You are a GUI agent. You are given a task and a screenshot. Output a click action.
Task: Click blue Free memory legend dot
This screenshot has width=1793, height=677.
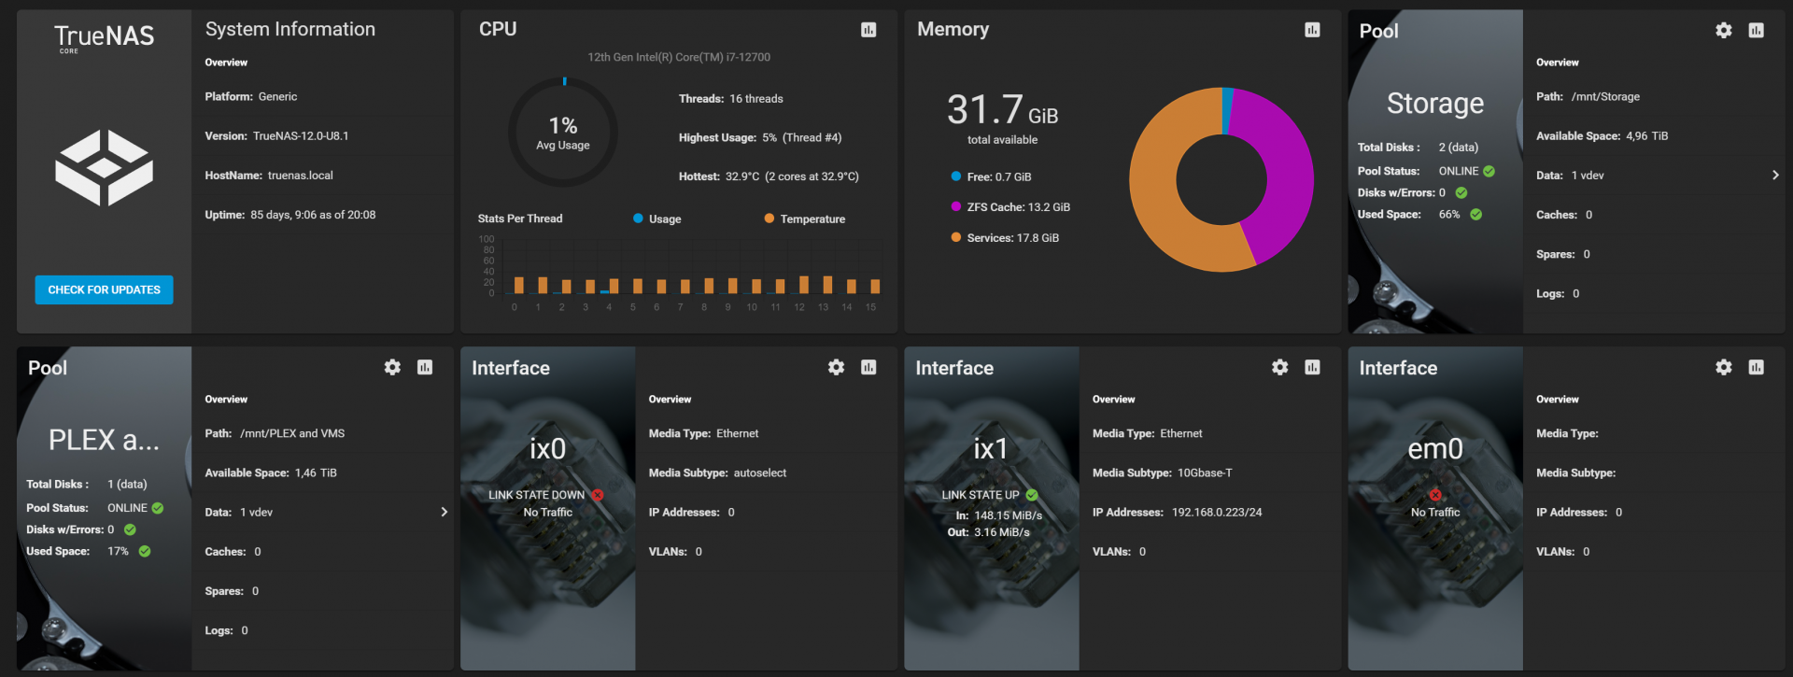pyautogui.click(x=956, y=176)
